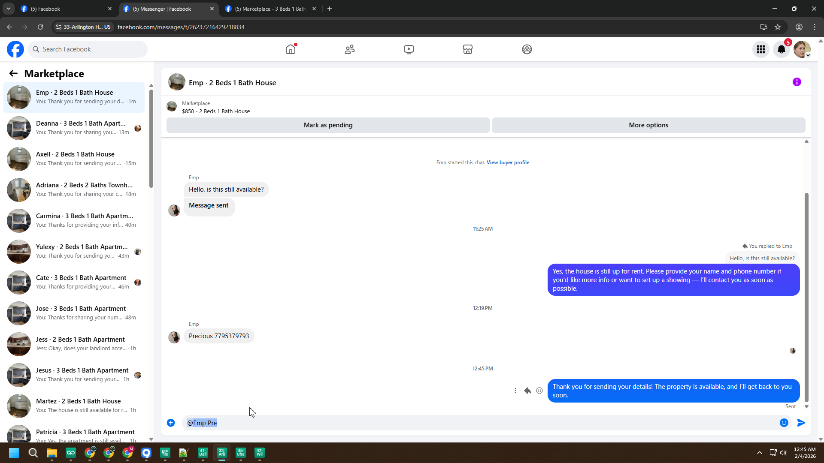Click the conversation list scrollbar
Viewport: 824px width, 463px height.
coord(151,137)
